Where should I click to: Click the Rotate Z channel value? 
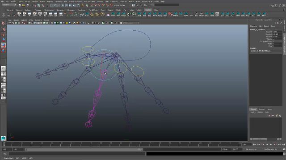click(277, 36)
